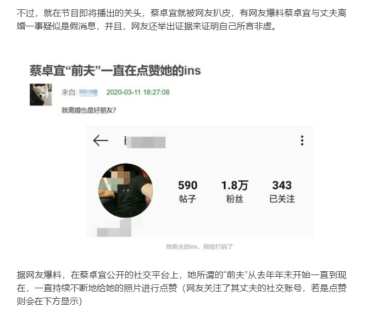
Task: Click the blurred profile name below the avatar
Action: pos(114,227)
